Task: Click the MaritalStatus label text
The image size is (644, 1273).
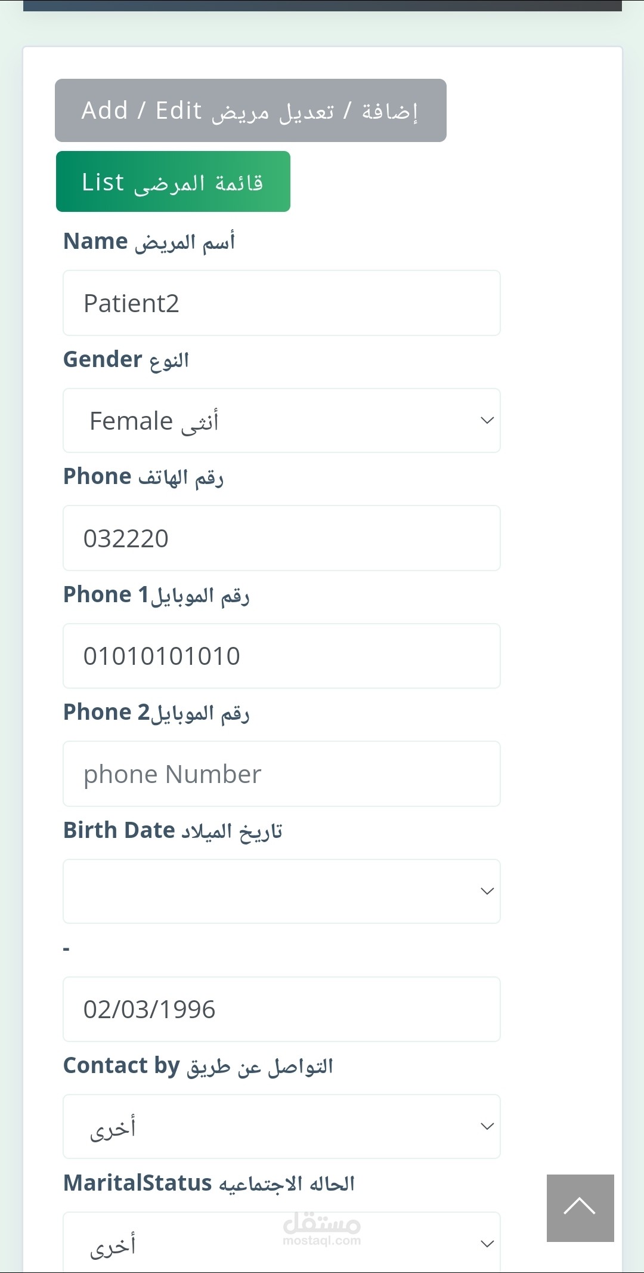Action: click(209, 1183)
